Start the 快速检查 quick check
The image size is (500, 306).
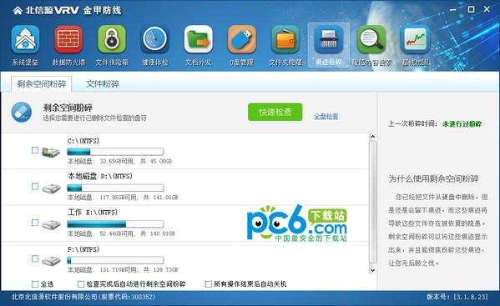coord(275,112)
